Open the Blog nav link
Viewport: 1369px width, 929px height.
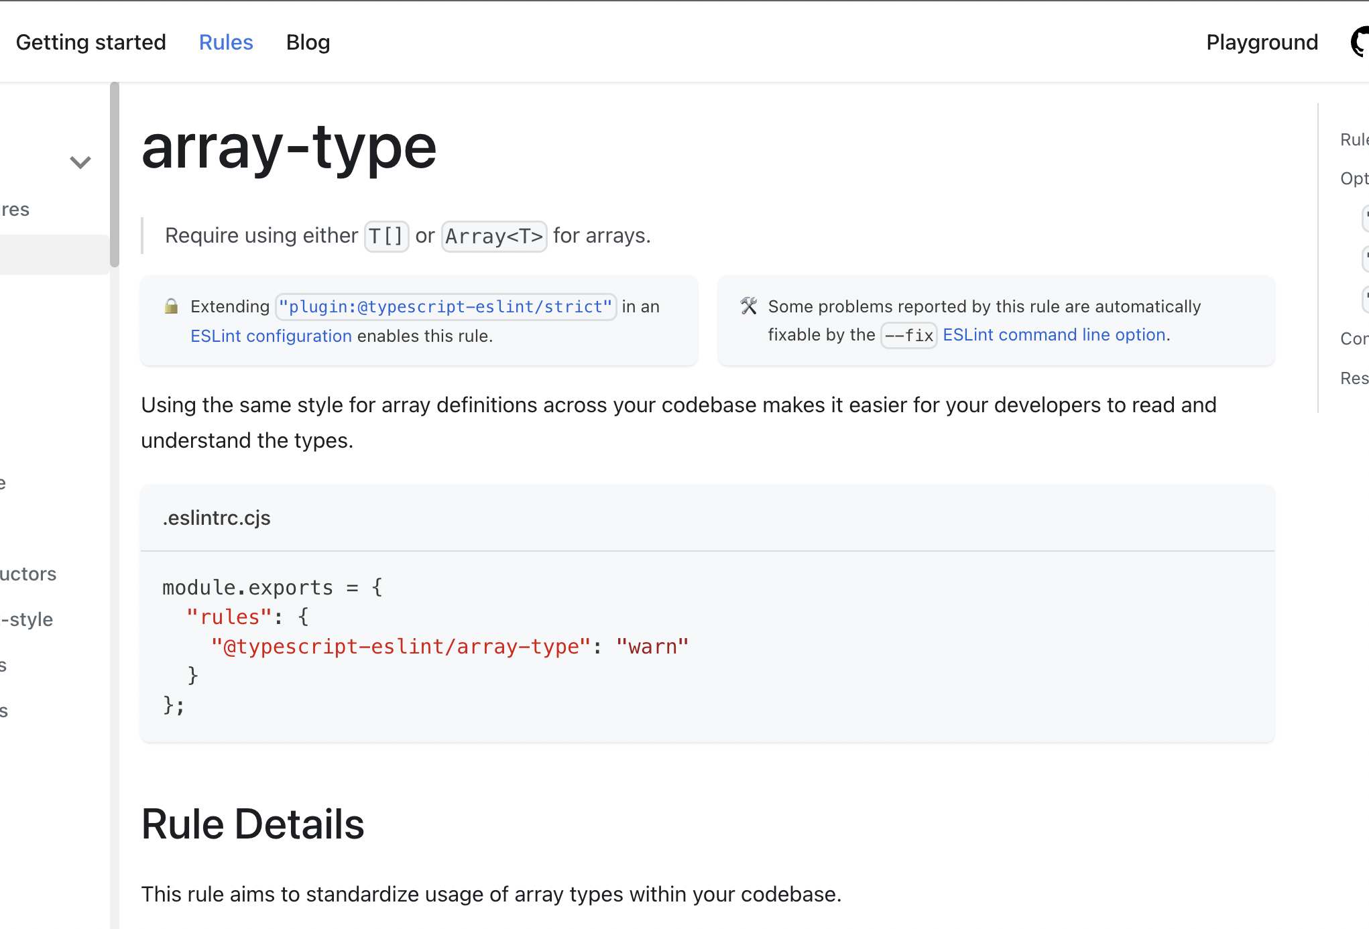coord(308,42)
